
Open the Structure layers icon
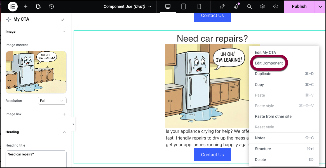[x=262, y=6]
